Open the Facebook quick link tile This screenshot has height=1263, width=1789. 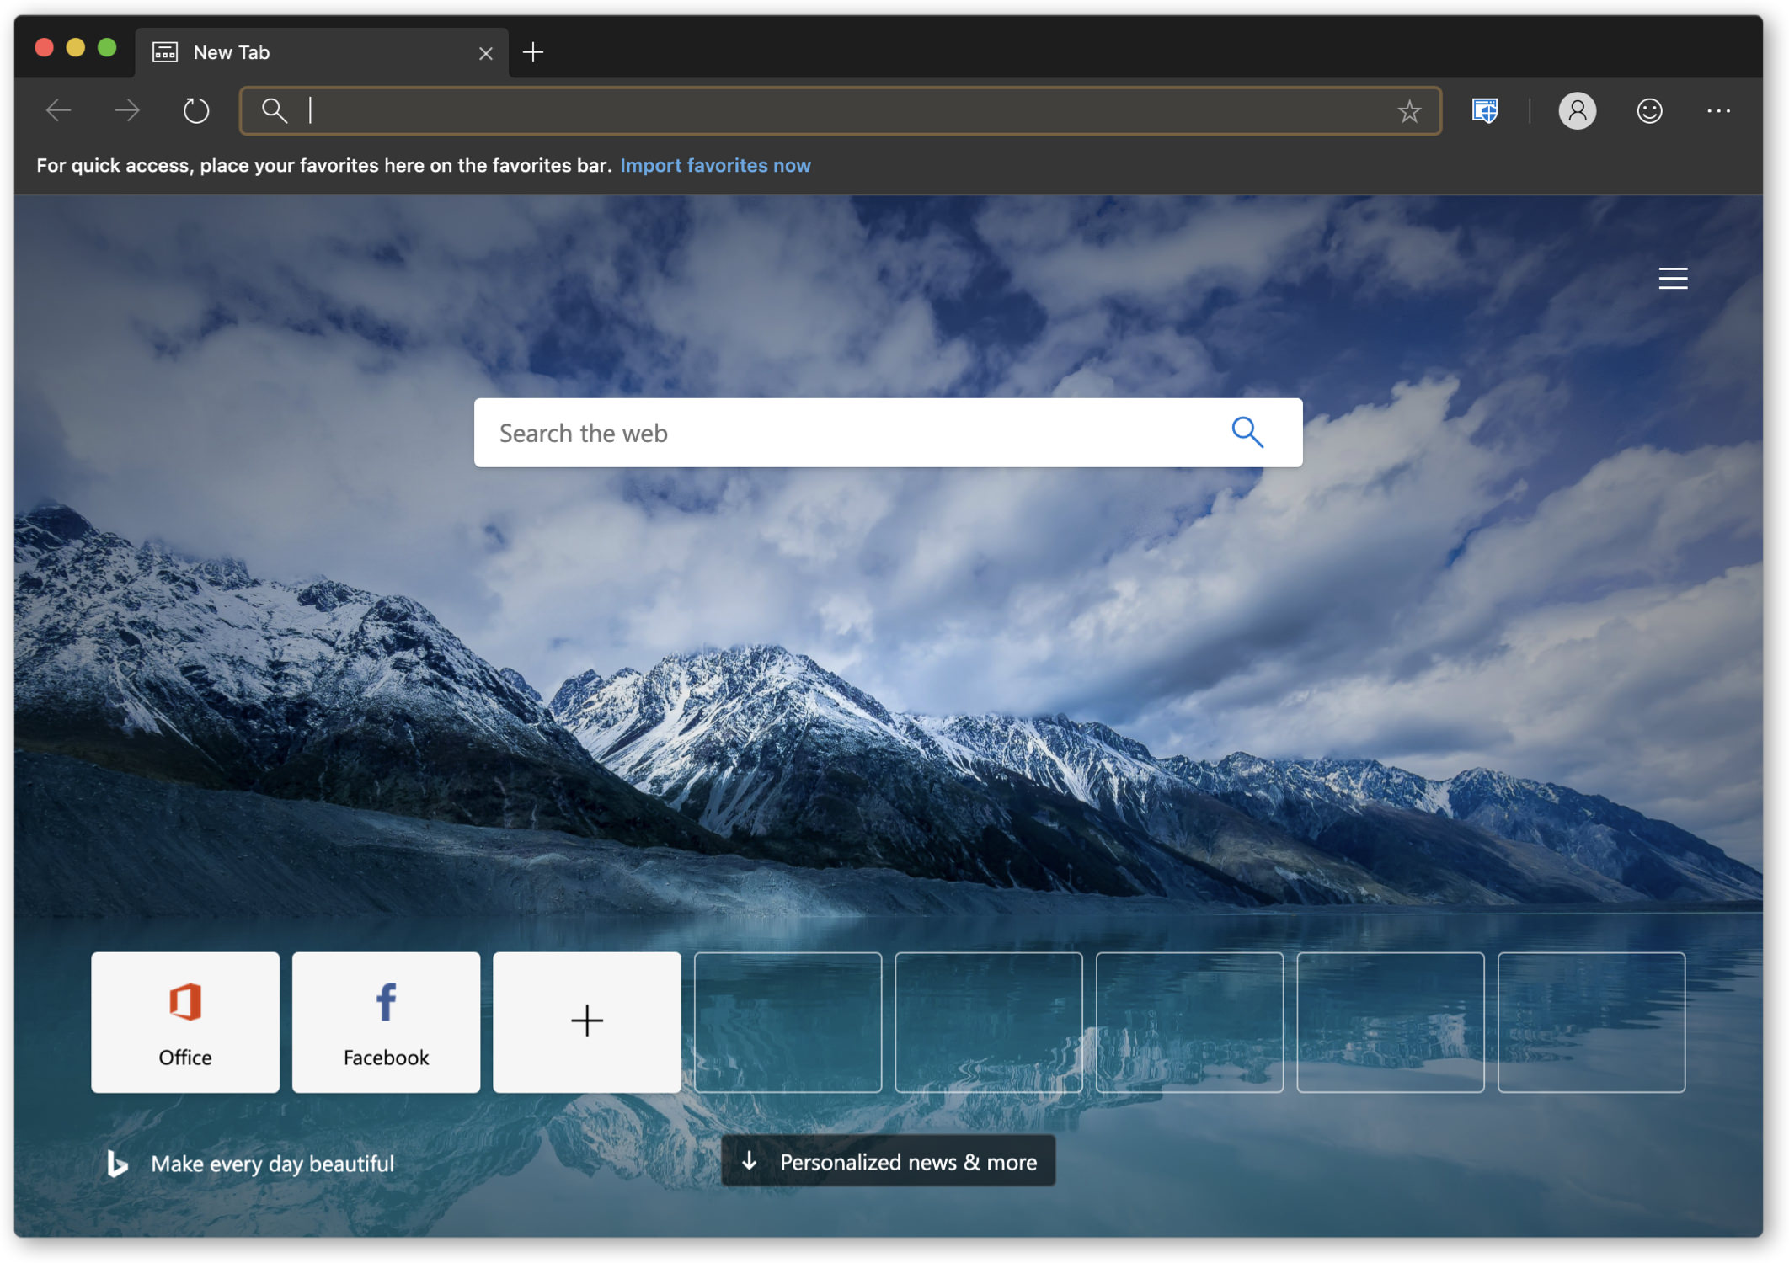pos(386,1022)
